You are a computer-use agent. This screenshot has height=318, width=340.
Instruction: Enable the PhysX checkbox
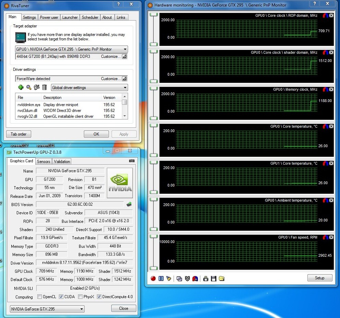[80, 297]
